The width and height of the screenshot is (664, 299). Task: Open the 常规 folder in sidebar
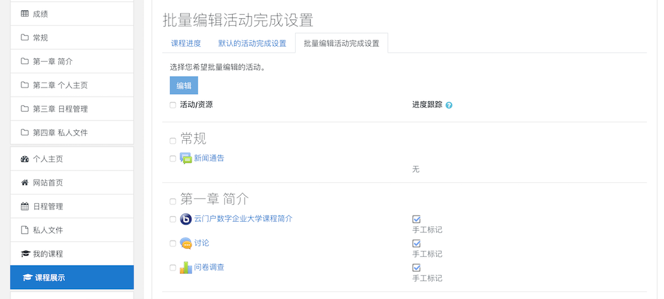[72, 38]
